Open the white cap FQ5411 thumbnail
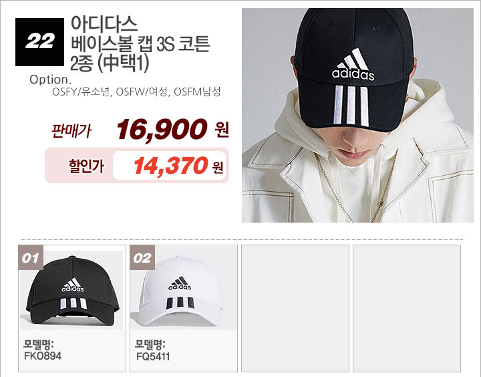 coord(184,290)
